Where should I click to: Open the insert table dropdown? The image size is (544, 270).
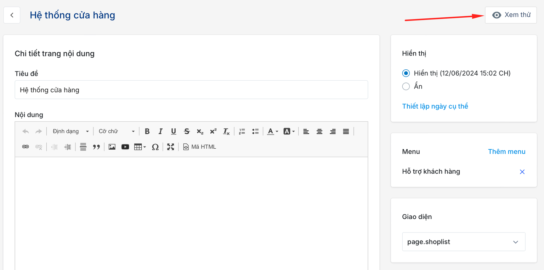140,147
